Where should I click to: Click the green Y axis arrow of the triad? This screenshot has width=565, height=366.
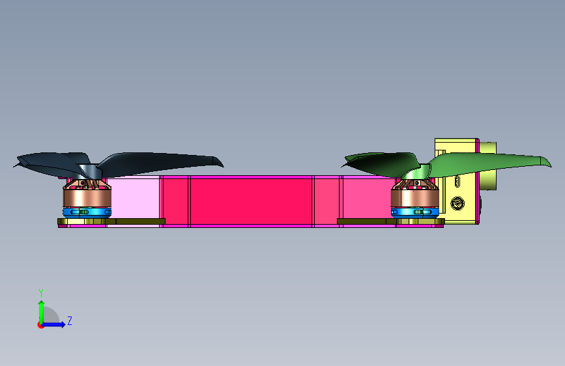(x=41, y=311)
